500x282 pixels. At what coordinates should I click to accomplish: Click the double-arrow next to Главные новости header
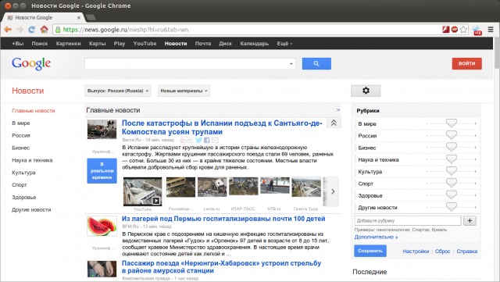point(338,109)
